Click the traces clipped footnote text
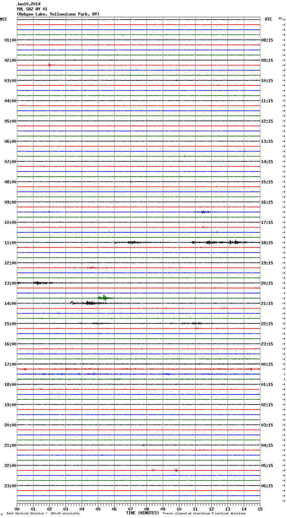The image size is (287, 518). point(204,513)
